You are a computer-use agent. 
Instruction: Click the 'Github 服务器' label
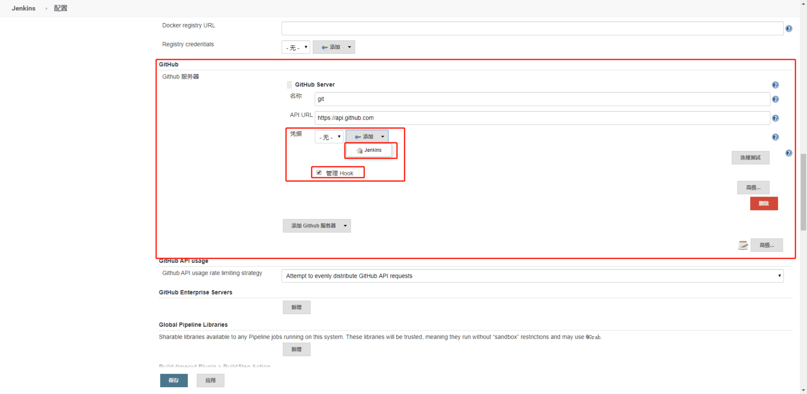click(181, 76)
